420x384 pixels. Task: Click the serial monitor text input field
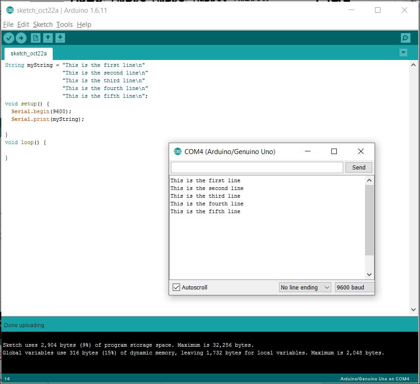pos(257,167)
